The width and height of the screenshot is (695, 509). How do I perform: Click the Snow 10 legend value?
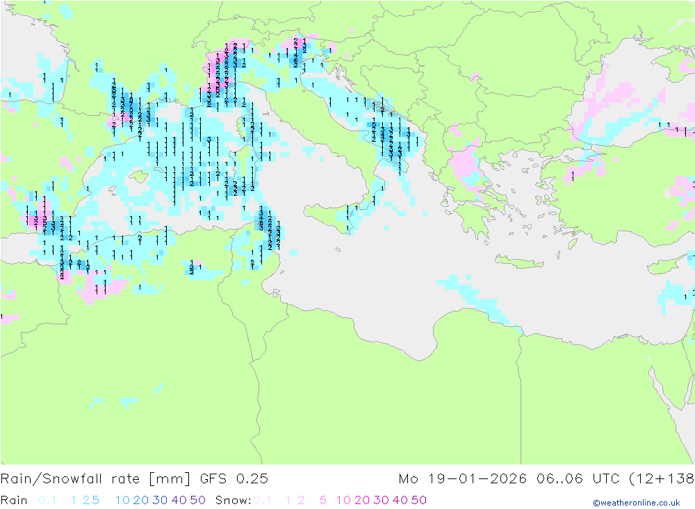(343, 500)
